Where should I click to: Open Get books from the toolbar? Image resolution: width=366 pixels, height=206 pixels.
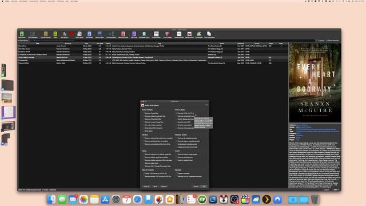(89, 35)
